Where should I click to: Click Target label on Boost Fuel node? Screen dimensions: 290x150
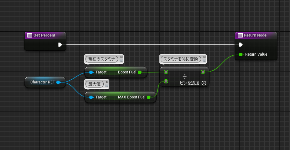tap(101, 72)
